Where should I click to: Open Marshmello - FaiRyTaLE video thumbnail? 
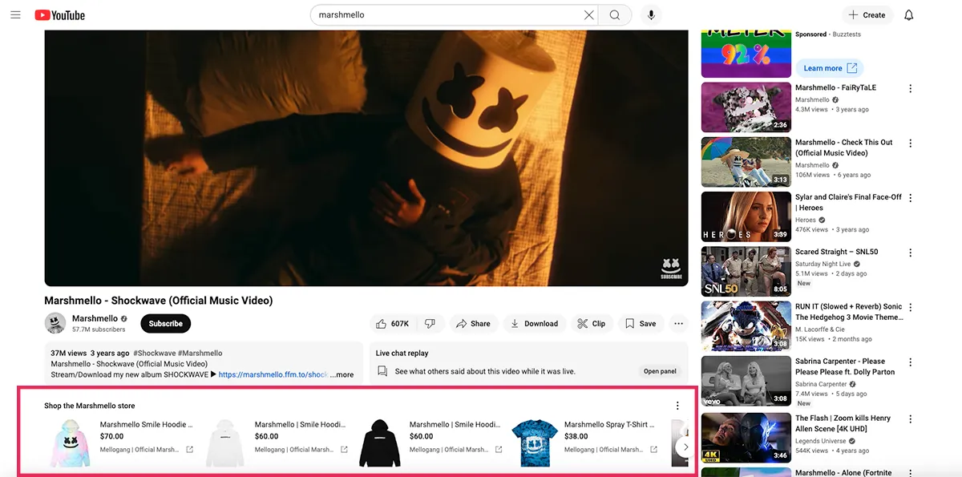pos(746,107)
